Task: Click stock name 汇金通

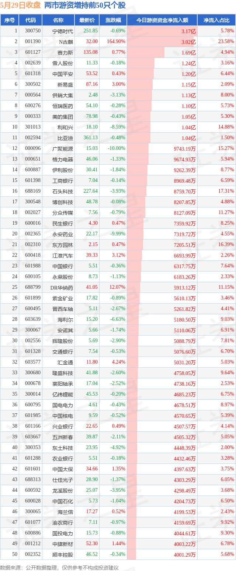Action: pos(65,362)
